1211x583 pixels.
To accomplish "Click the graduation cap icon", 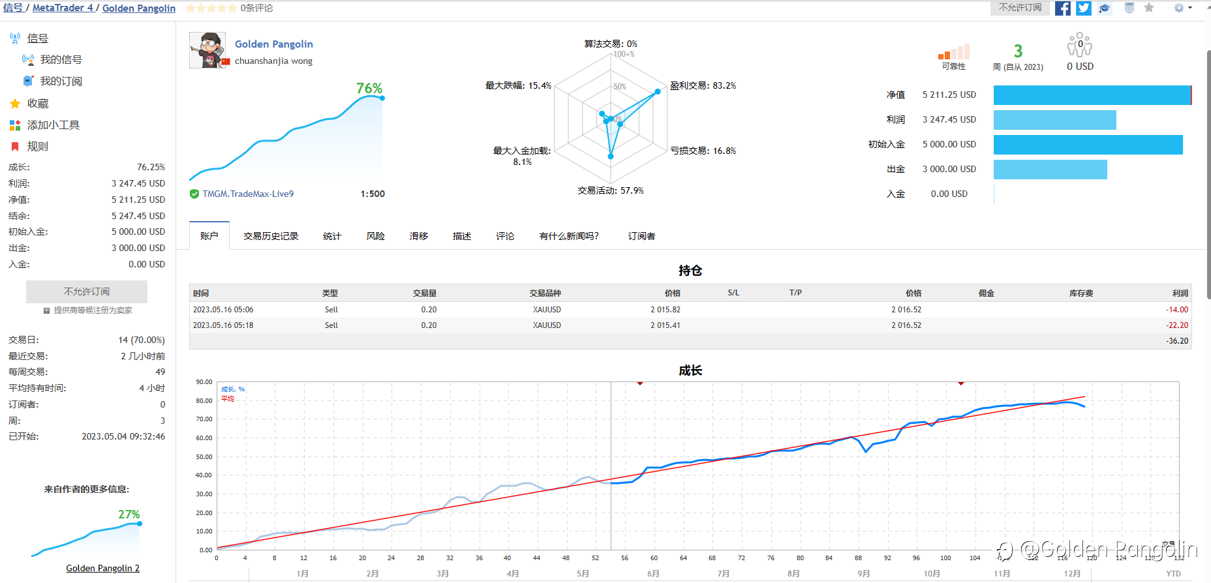I will [1105, 8].
